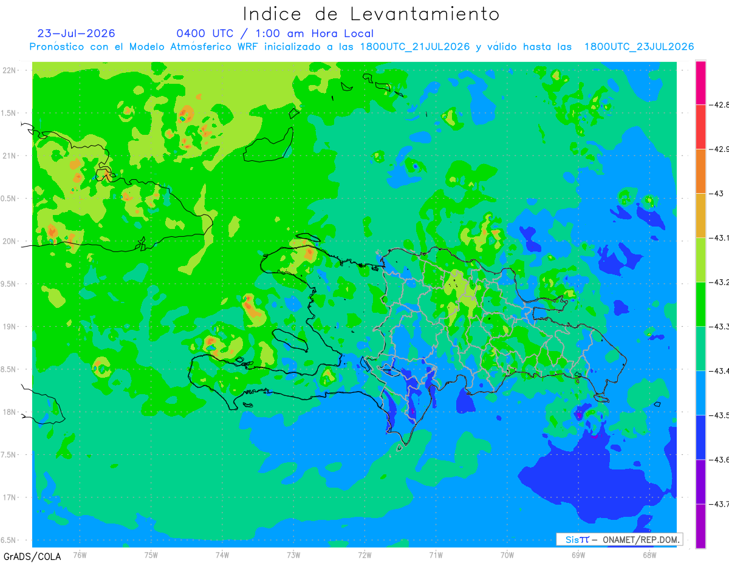
Task: Click the '9.5N' latitude label
Action: tap(9, 284)
